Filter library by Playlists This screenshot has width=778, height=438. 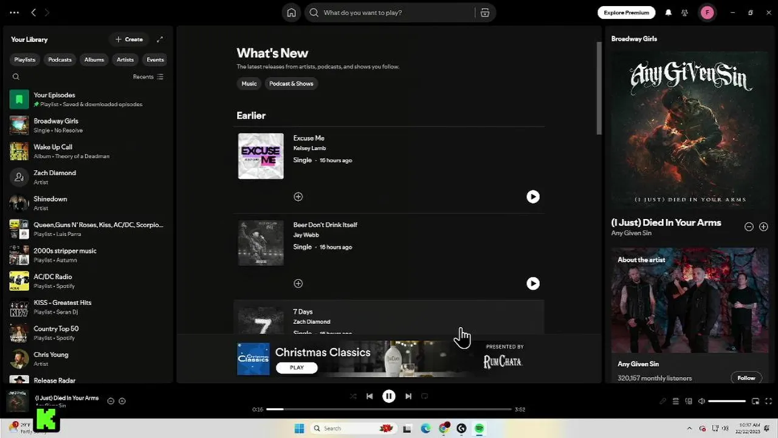tap(25, 60)
